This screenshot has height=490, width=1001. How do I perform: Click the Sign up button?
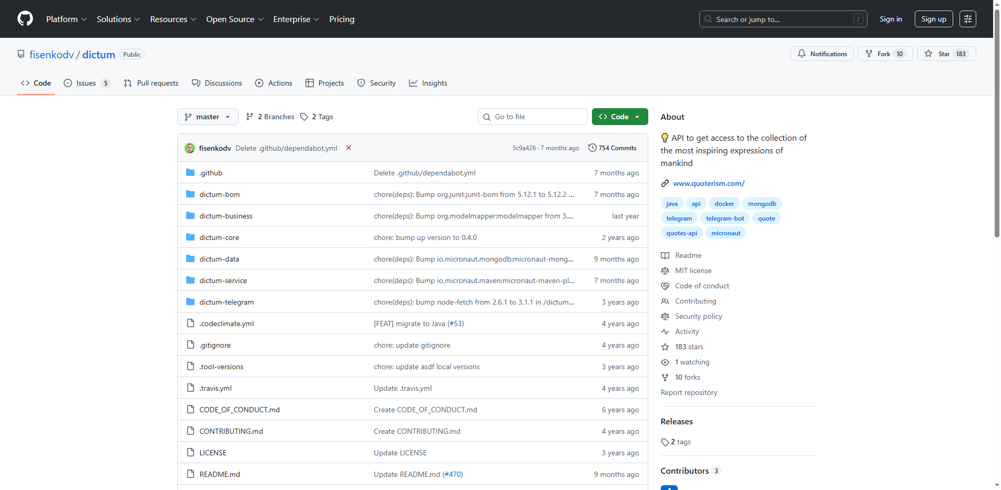[x=934, y=19]
